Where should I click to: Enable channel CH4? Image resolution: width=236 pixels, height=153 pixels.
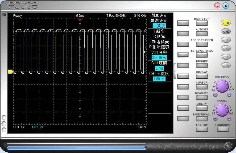[226, 49]
